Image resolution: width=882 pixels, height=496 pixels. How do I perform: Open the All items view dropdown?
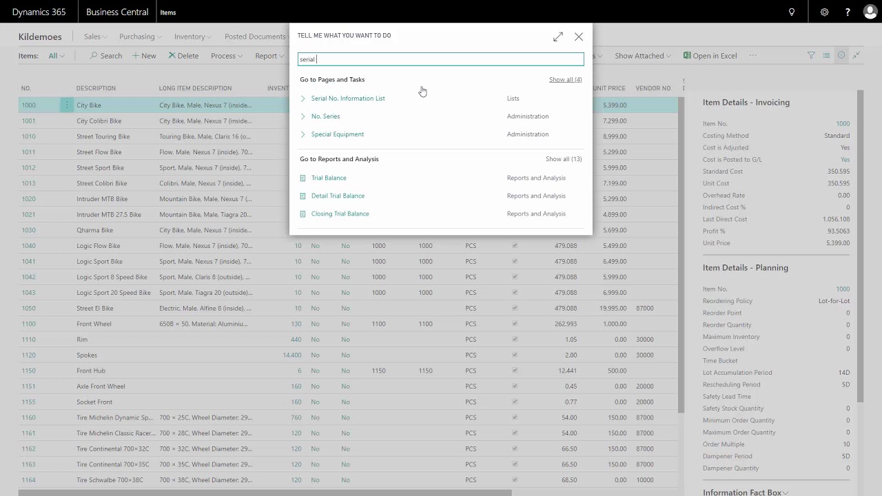(x=57, y=56)
